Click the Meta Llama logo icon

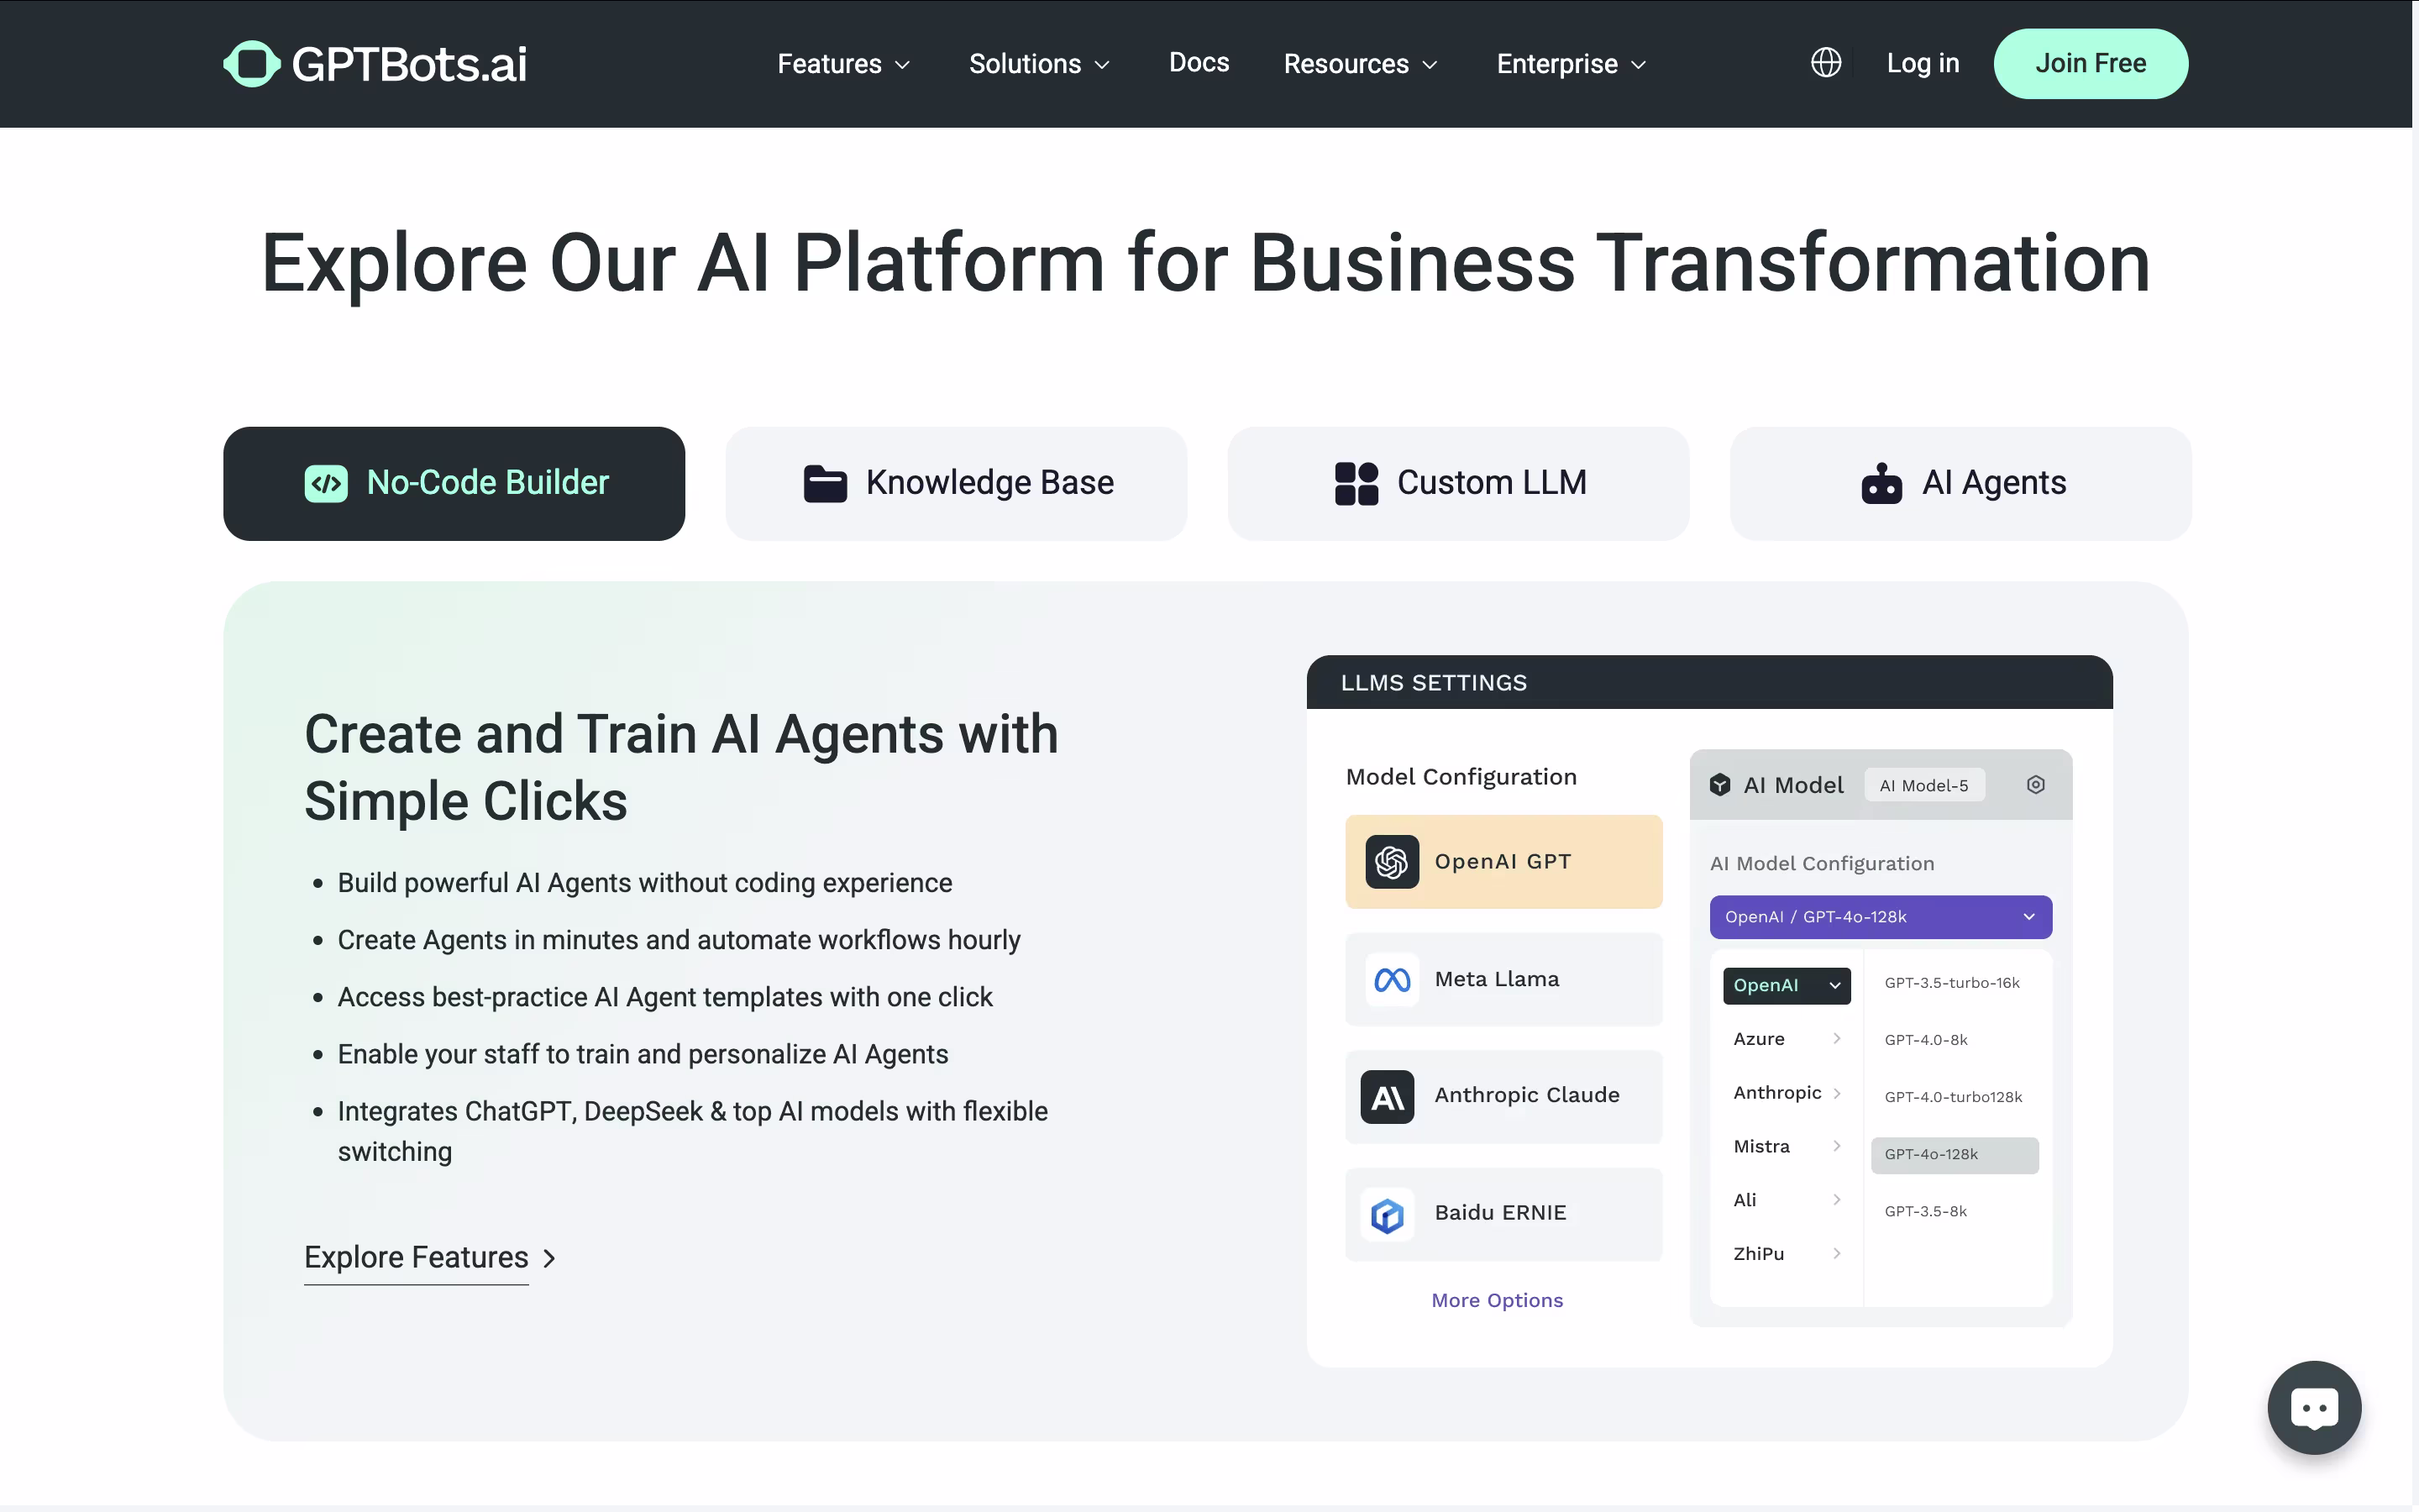point(1392,980)
